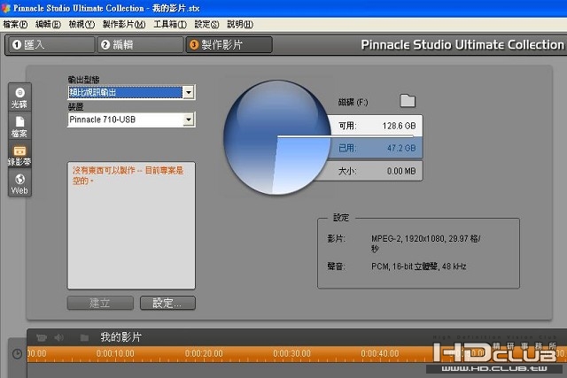567x378 pixels.
Task: Click the 可用 128.6 GB row
Action: click(x=376, y=126)
